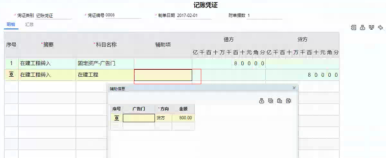This screenshot has height=158, width=386.
Task: Click 摘要 cell of row one 在建工程转入
Action: point(47,64)
